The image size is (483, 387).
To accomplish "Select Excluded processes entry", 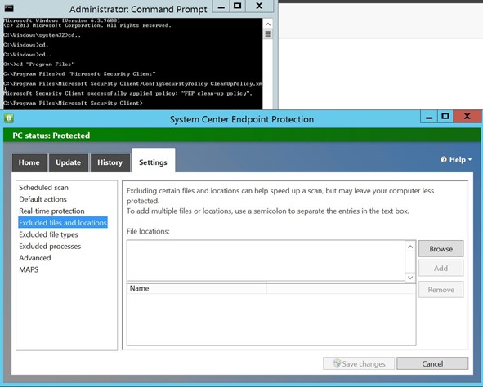I will 50,246.
